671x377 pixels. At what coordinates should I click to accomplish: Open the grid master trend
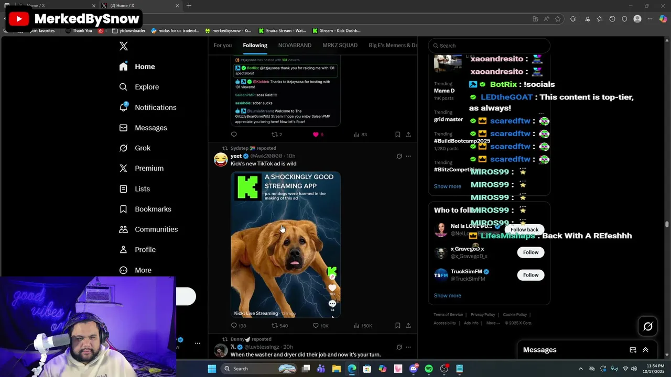[x=448, y=119]
